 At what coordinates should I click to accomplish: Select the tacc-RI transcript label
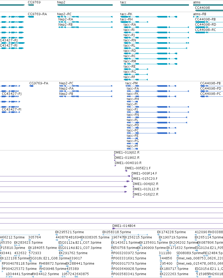pyautogui.click(x=129, y=30)
